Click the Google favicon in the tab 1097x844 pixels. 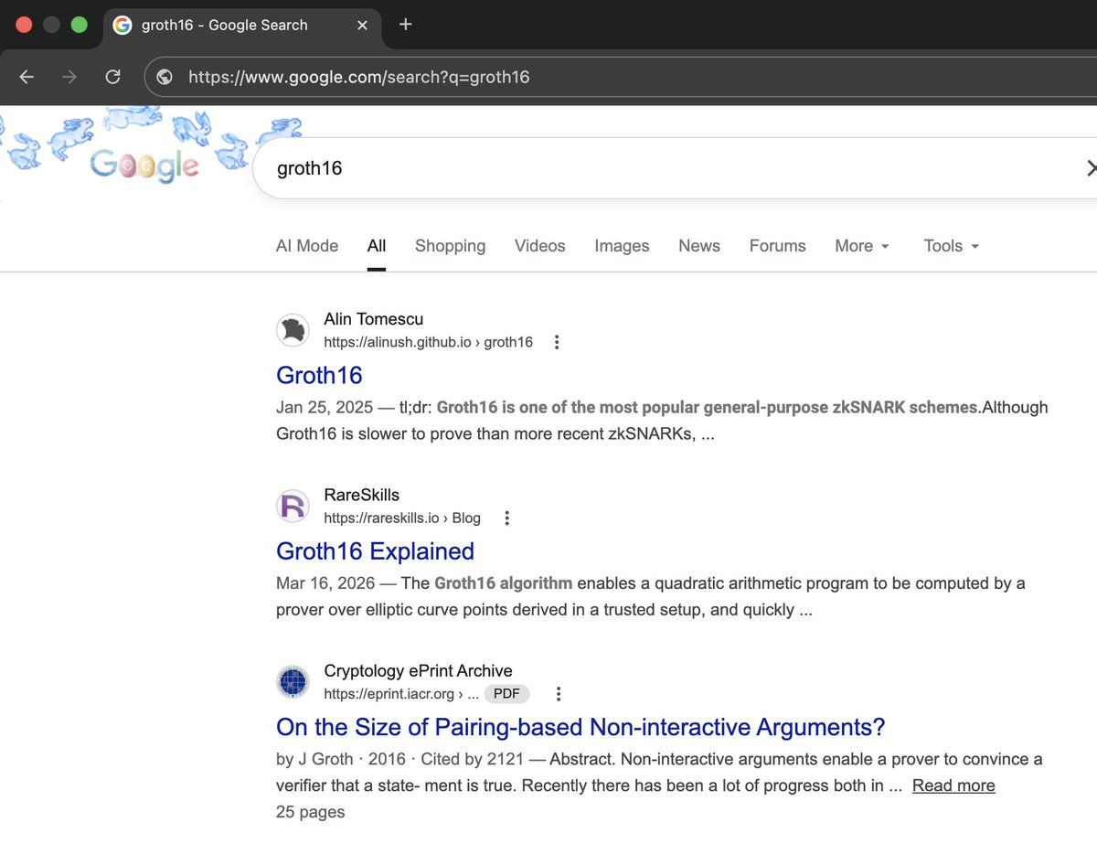[122, 25]
